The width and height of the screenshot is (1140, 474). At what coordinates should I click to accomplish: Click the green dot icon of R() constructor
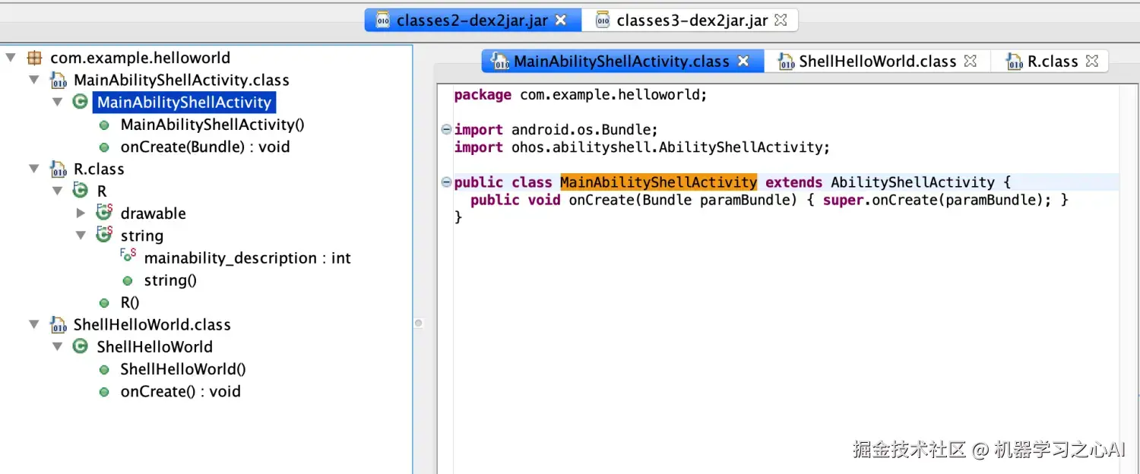104,303
